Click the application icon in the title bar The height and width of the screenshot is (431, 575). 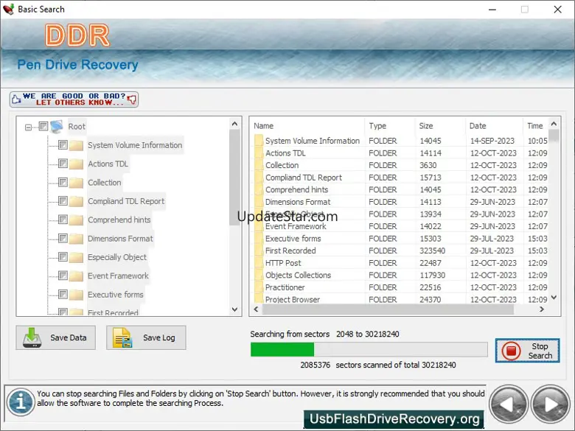pos(8,9)
